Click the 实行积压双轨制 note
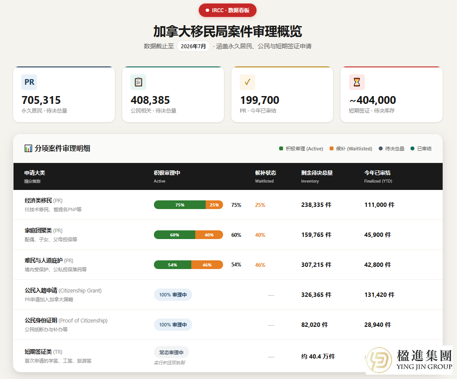Screen dimensions: 457x379 pyautogui.click(x=169, y=362)
